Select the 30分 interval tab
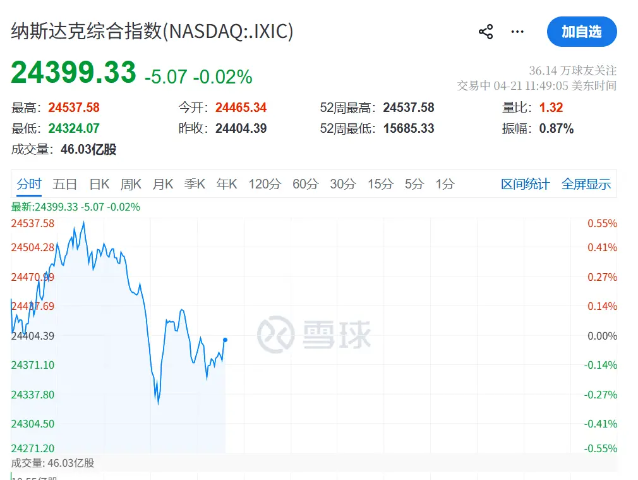Image resolution: width=638 pixels, height=480 pixels. click(x=343, y=184)
